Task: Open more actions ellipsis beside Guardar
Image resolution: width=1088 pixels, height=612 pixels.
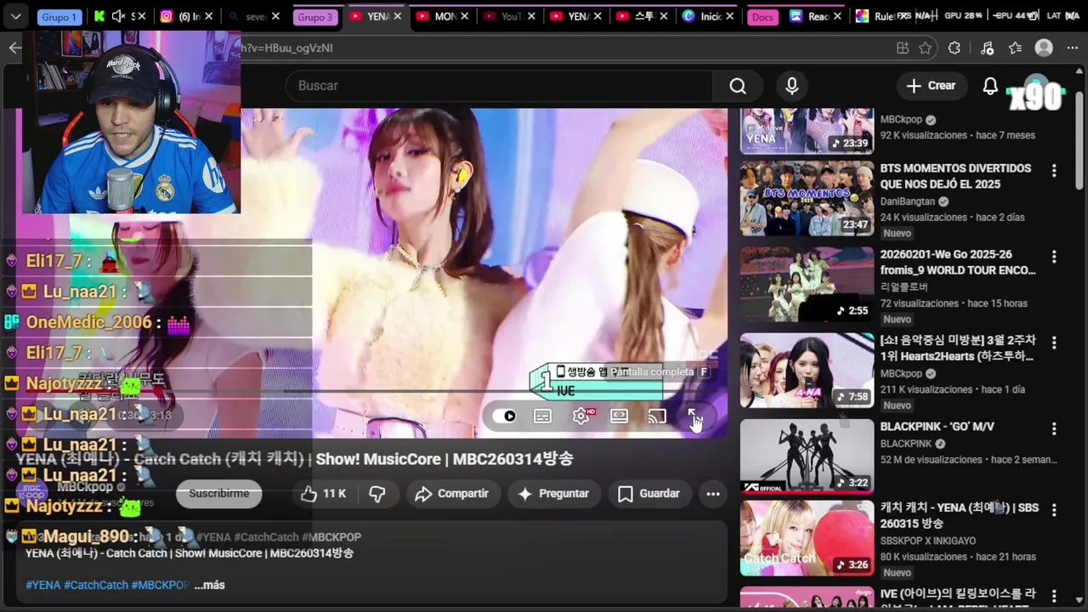Action: [x=713, y=494]
